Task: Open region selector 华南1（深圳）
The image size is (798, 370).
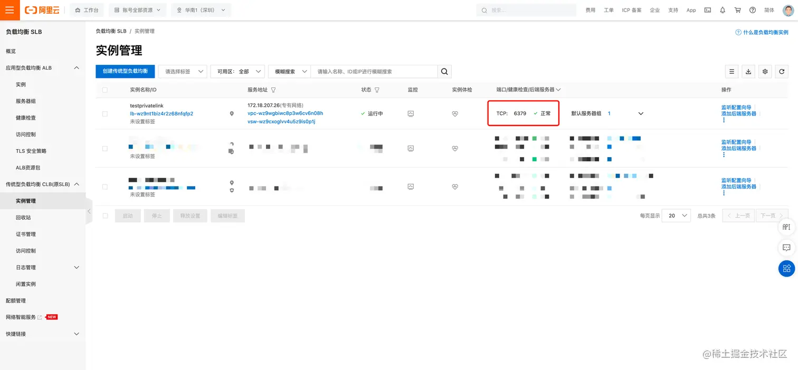Action: click(x=201, y=10)
